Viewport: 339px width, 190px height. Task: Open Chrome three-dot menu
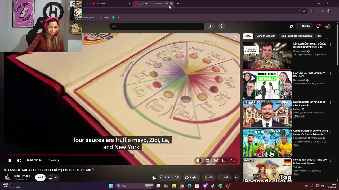tap(335, 11)
